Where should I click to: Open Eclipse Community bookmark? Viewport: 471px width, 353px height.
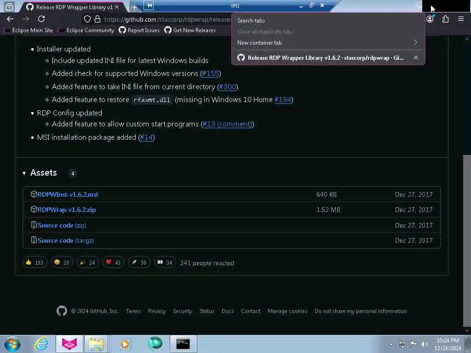(x=86, y=30)
